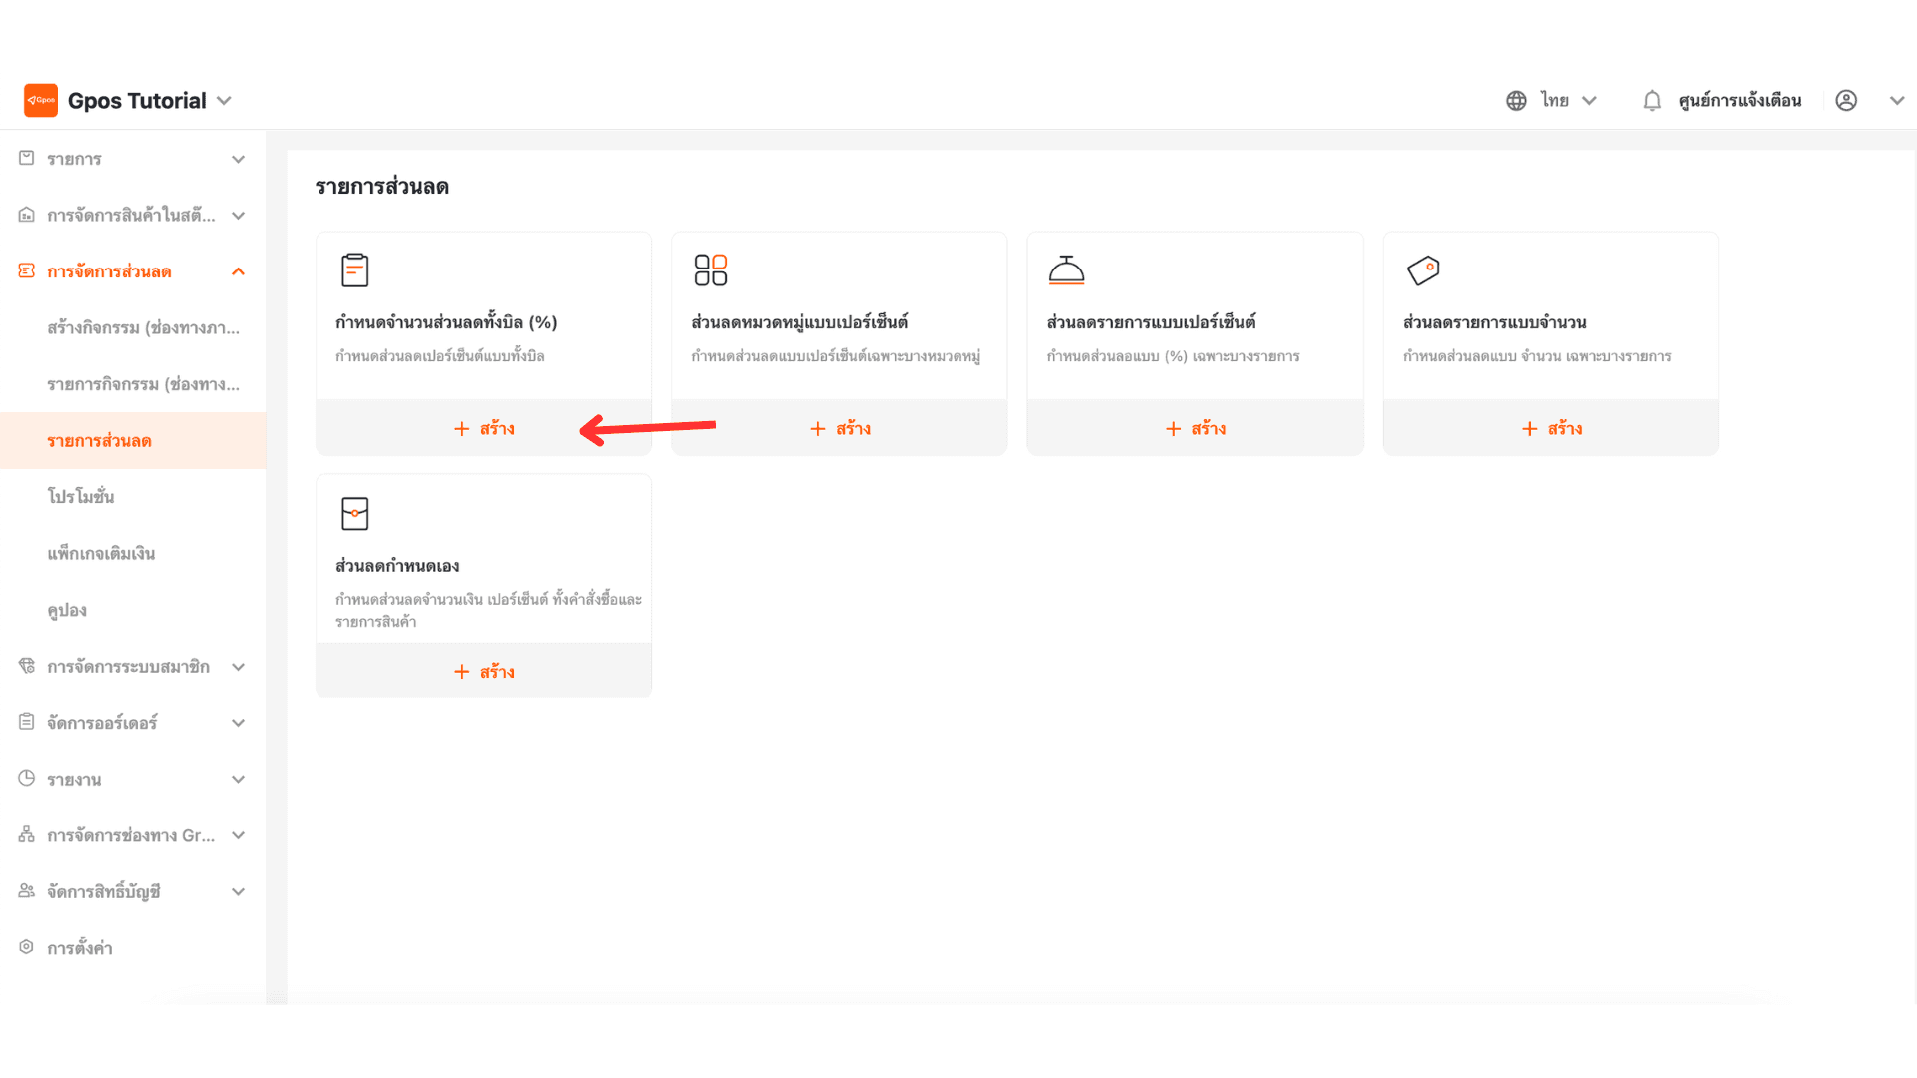The height and width of the screenshot is (1078, 1917).
Task: Expand the Gpos Tutorial store dropdown
Action: (224, 101)
